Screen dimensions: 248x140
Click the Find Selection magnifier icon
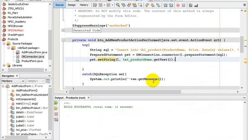pos(118,5)
